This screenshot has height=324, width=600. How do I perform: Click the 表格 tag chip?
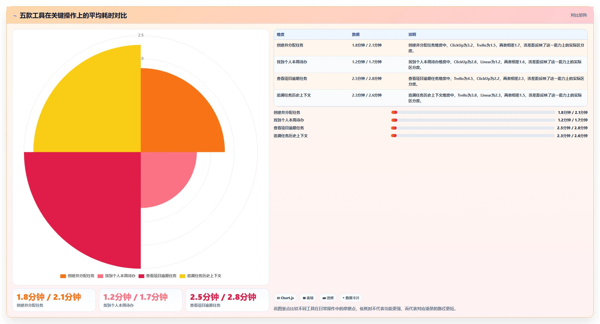(308, 298)
